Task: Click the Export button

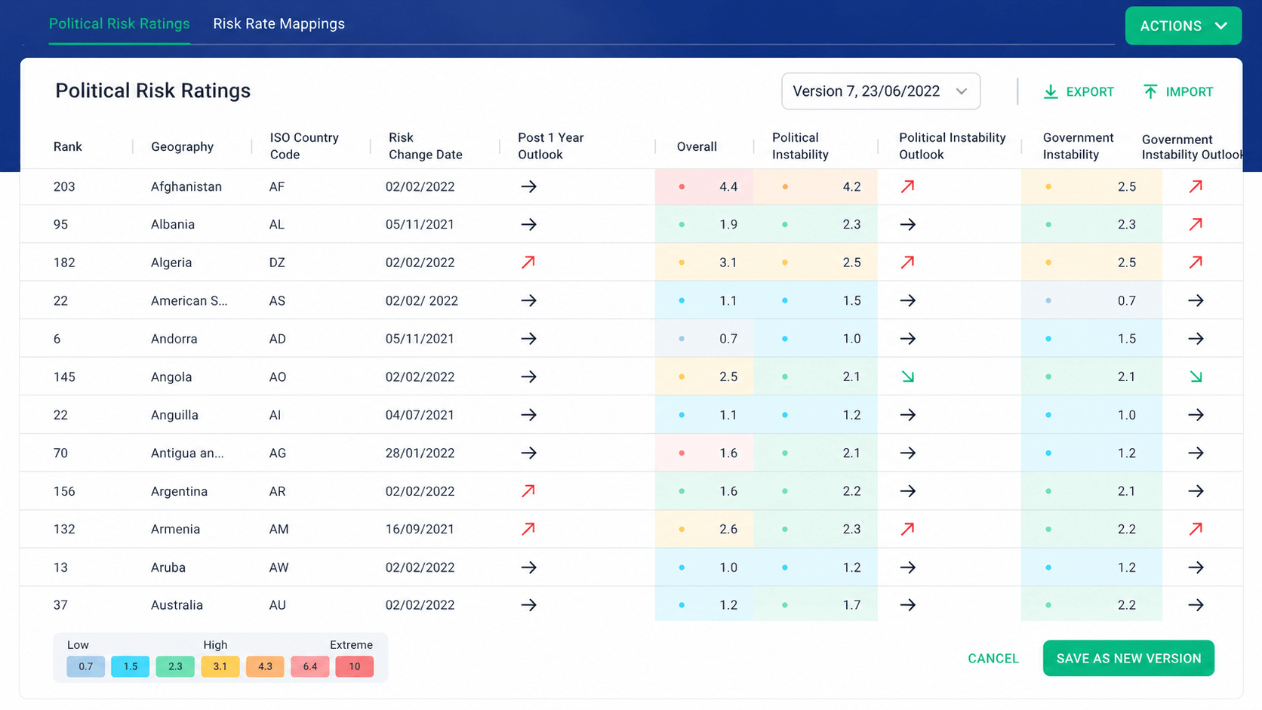Action: click(x=1079, y=92)
